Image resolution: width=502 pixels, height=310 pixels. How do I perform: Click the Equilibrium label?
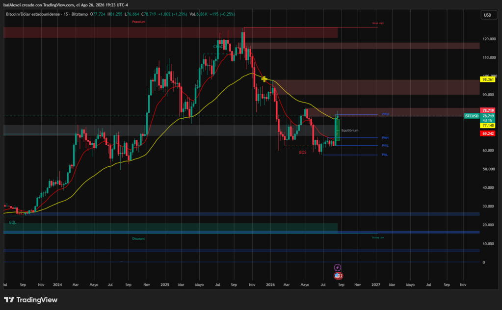pos(350,130)
